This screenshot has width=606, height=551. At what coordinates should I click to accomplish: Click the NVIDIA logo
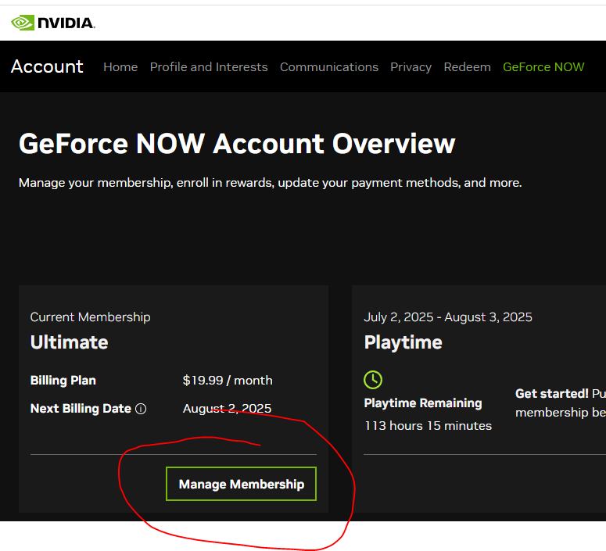pos(53,23)
